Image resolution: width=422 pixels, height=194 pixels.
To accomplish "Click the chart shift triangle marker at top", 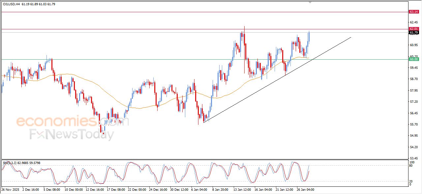I will (x=310, y=2).
